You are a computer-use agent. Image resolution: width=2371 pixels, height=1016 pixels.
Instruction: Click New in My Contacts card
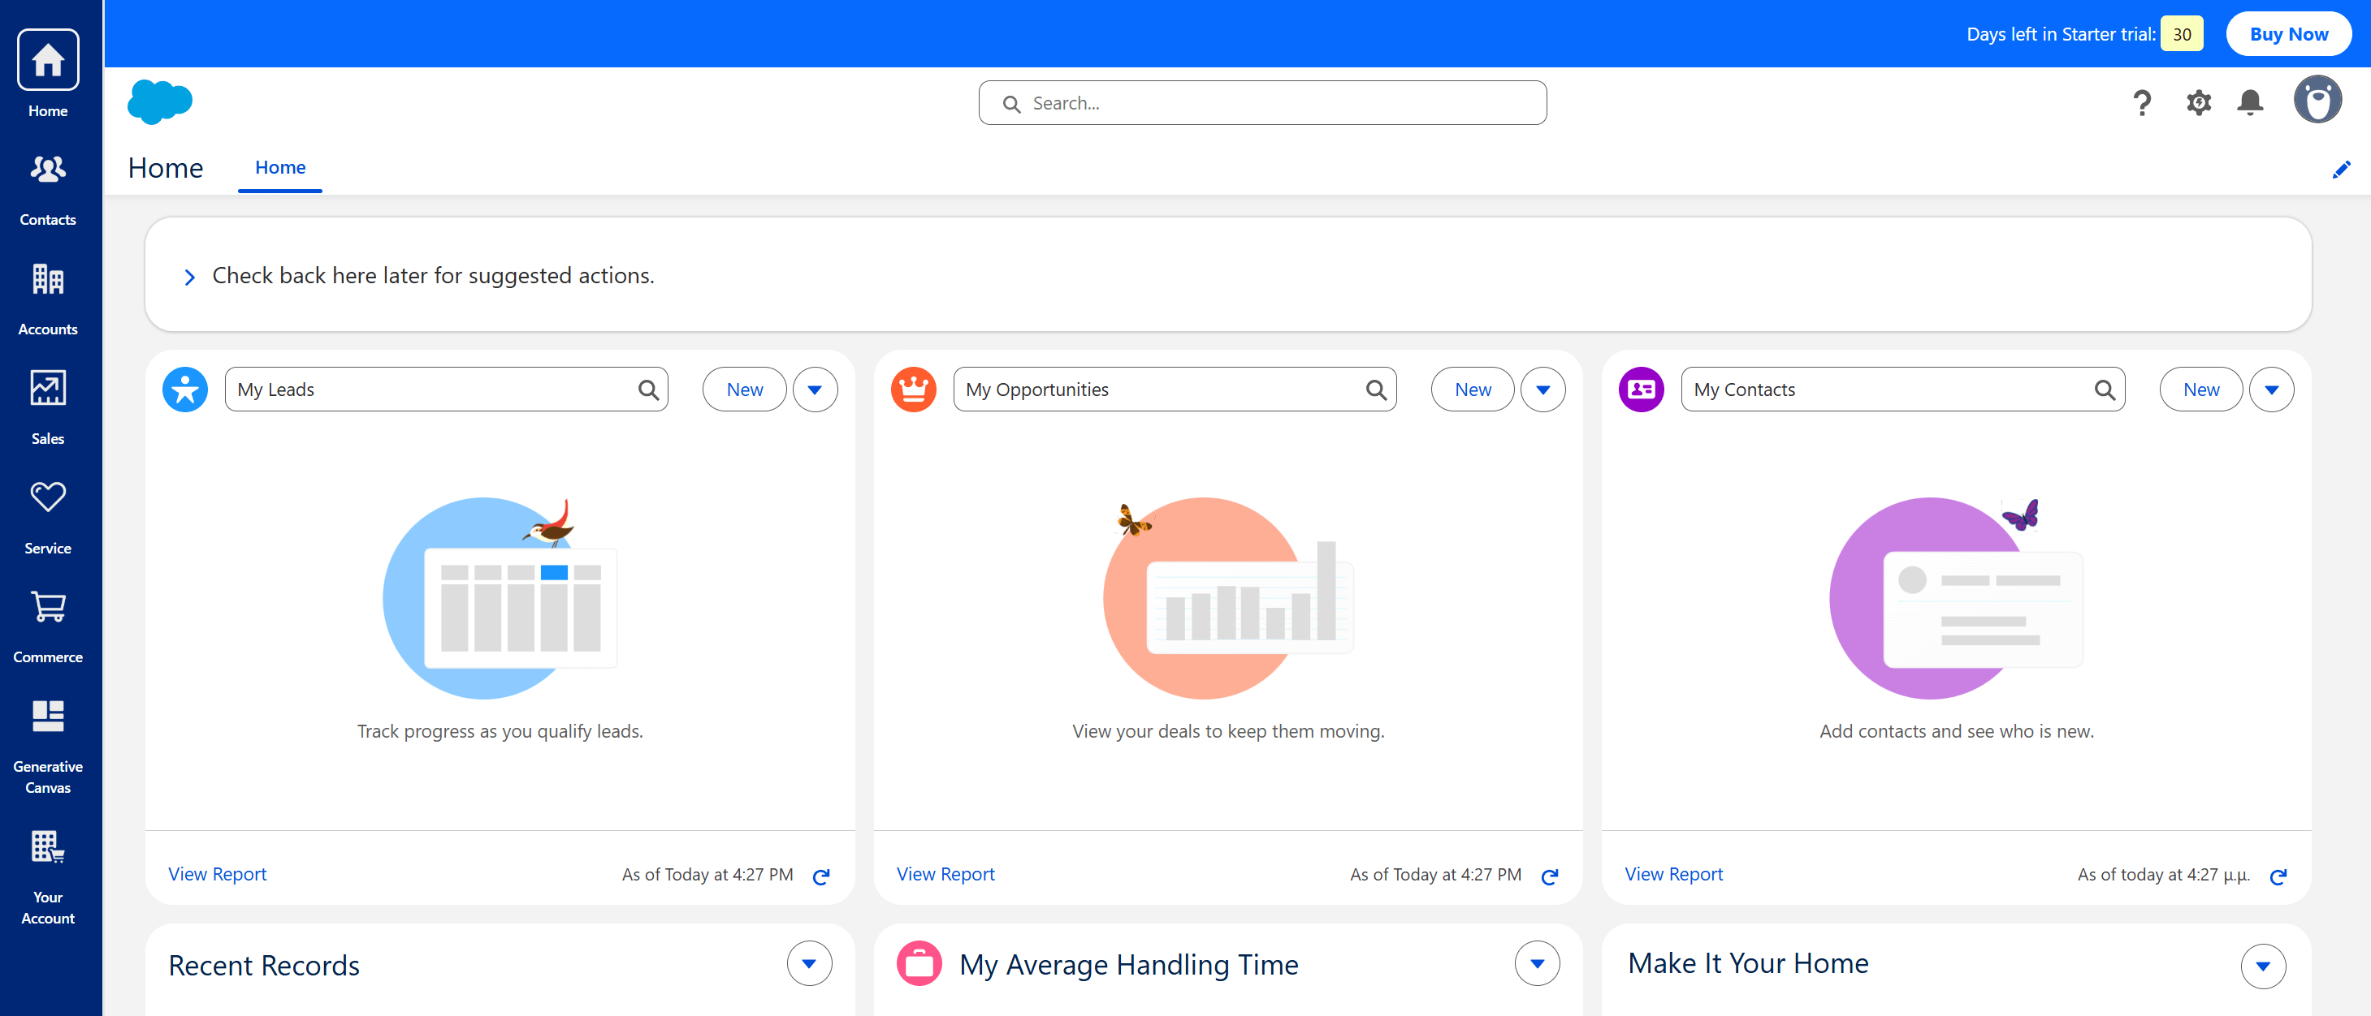2200,390
